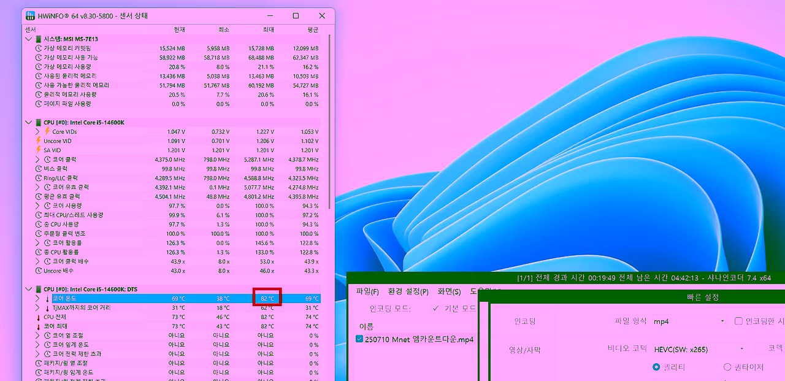
Task: Select the 퀀타이저 radio button
Action: pos(727,367)
